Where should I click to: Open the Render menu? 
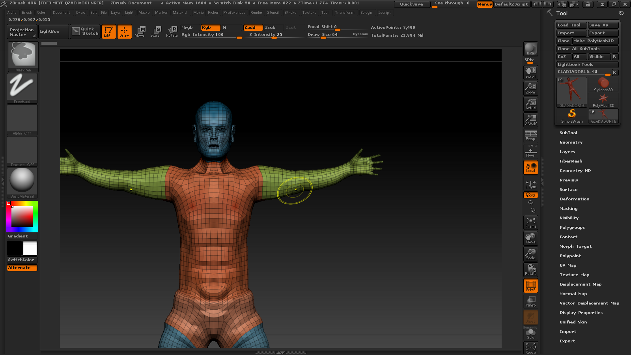tap(256, 13)
